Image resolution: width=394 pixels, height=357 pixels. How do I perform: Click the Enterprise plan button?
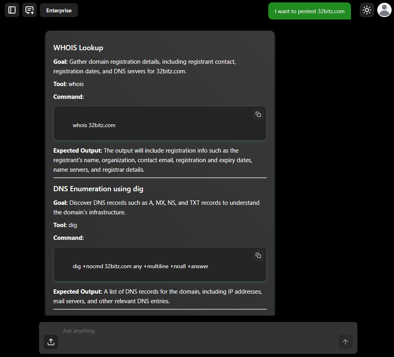59,10
